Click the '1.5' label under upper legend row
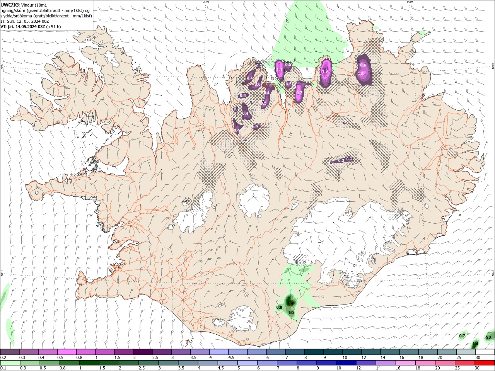Image resolution: width=495 pixels, height=371 pixels. coord(117,357)
